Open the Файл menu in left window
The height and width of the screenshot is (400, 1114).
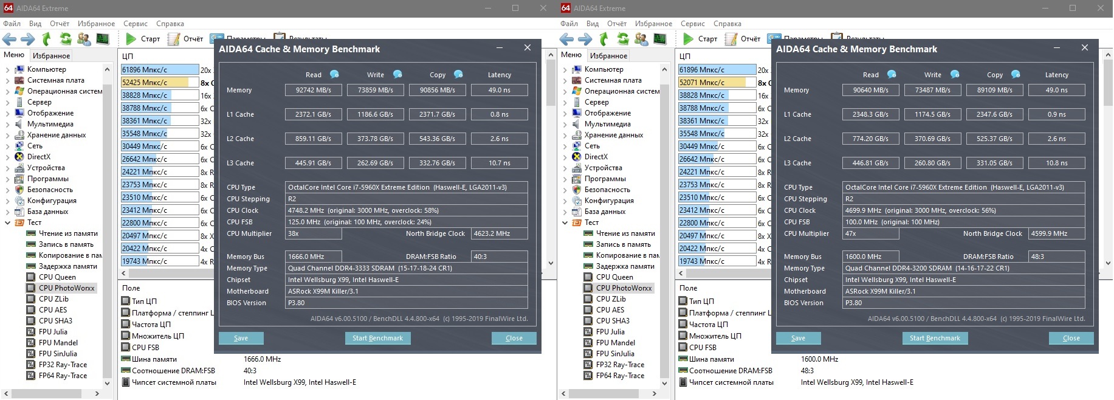[x=12, y=24]
